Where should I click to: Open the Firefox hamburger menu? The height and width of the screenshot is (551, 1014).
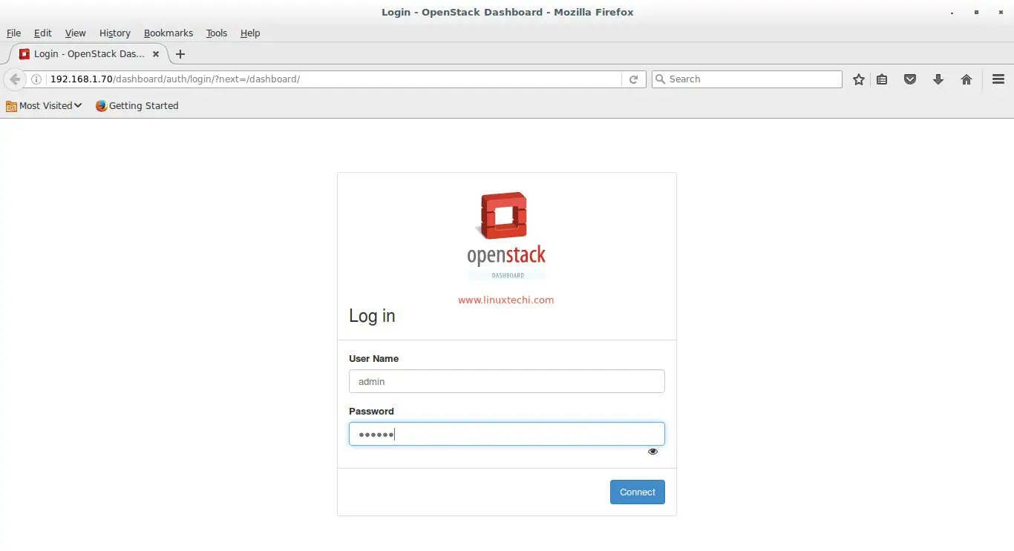coord(998,79)
